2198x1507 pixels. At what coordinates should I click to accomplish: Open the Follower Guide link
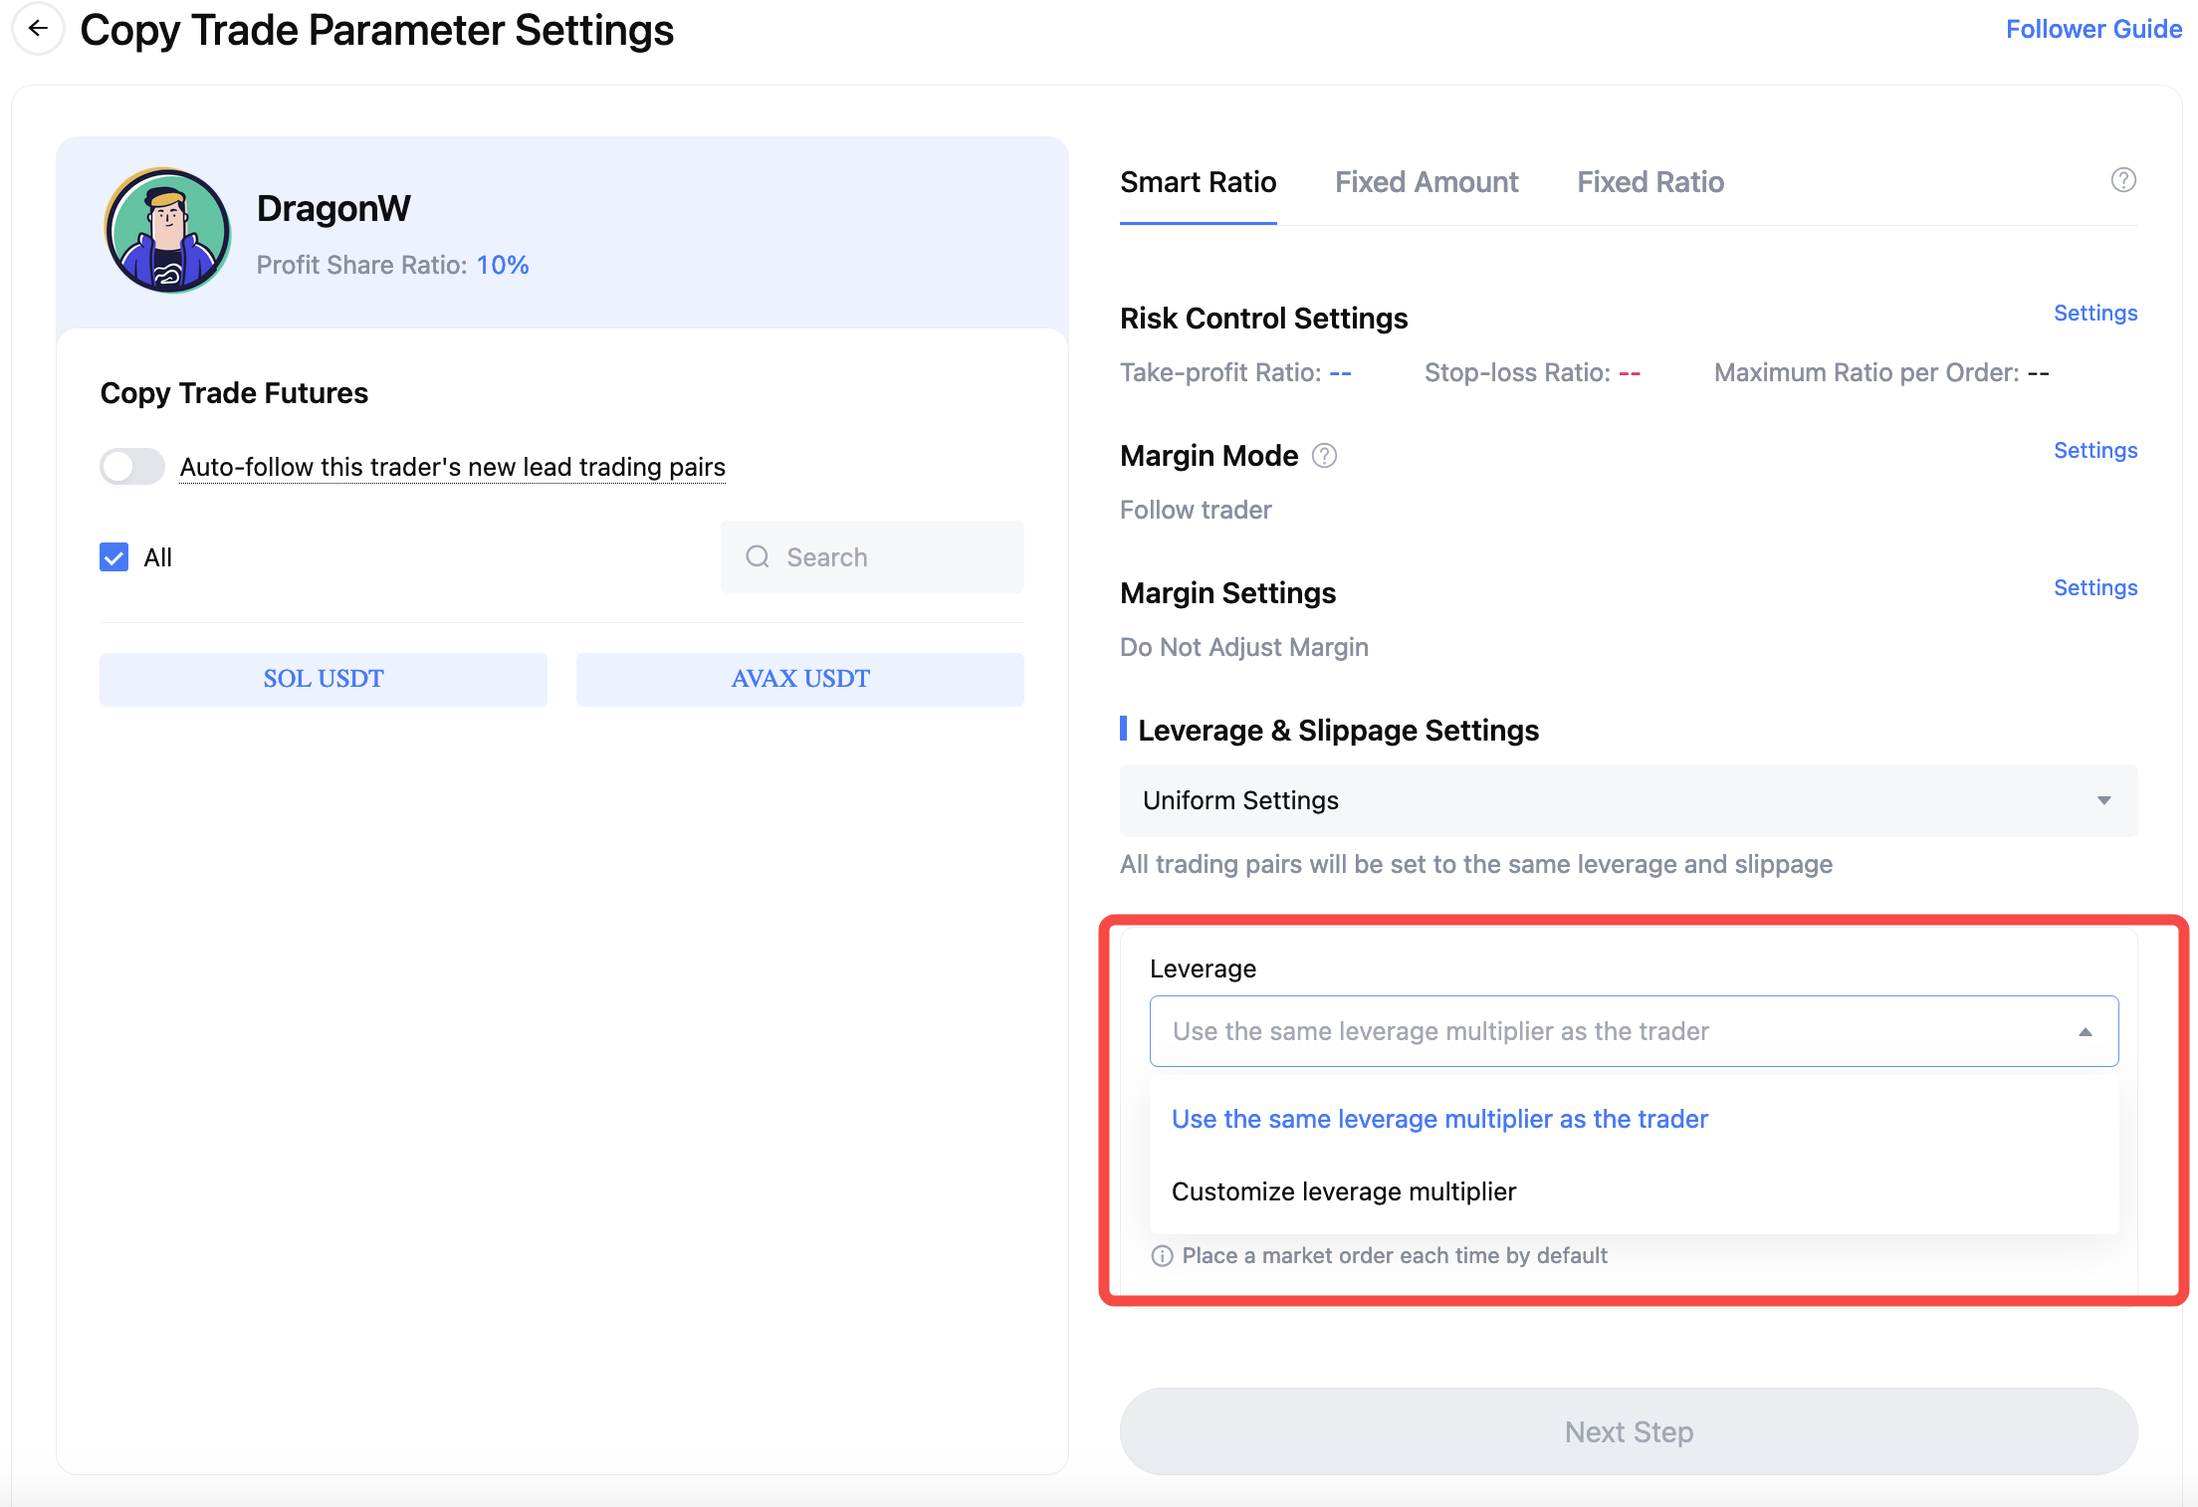pyautogui.click(x=2093, y=29)
